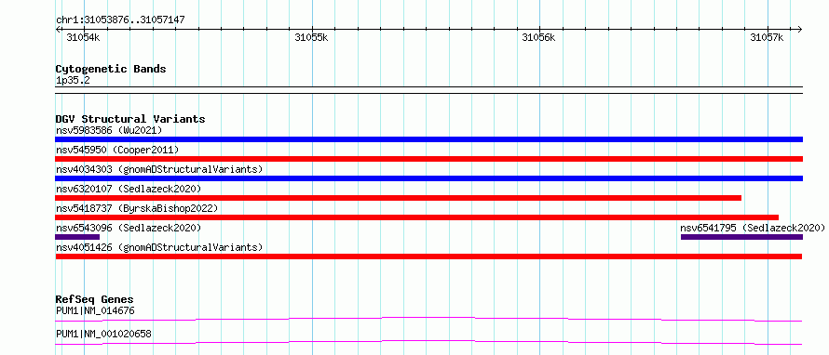Click the blue nsv5983586 variant bar
Image resolution: width=829 pixels, height=355 pixels.
428,139
